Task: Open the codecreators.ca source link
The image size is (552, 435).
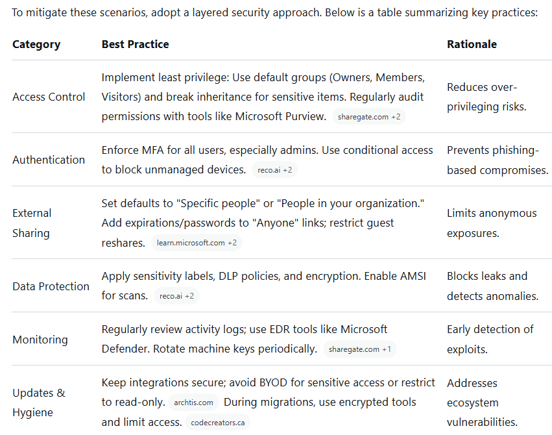Action: 217,423
